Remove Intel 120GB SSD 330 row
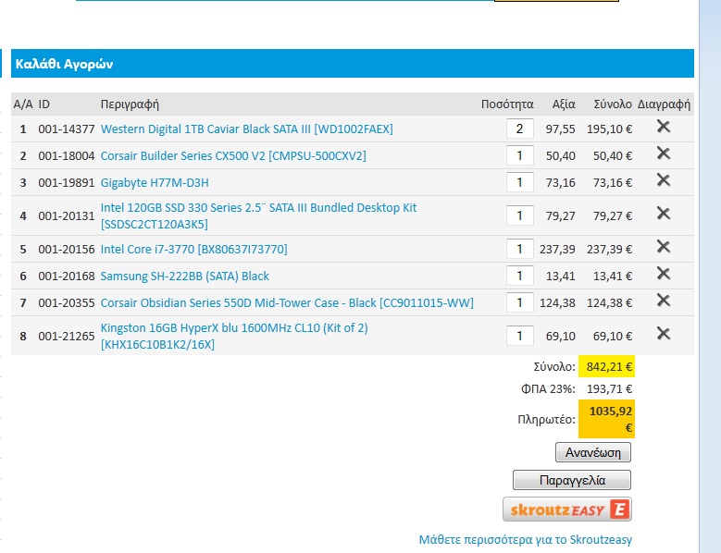721x553 pixels. tap(663, 213)
